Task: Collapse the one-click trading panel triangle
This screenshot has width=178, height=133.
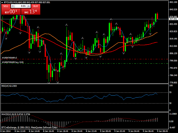Action: click(2, 2)
